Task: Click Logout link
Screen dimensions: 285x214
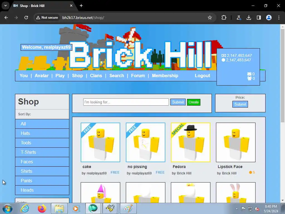Action: click(x=203, y=76)
